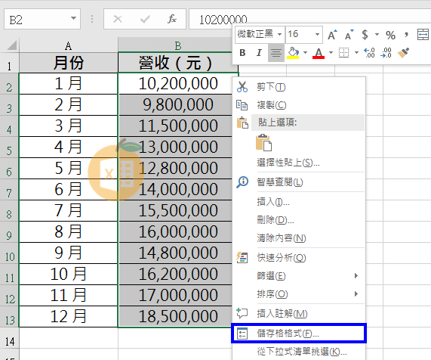Click the Copy icon beside 複製(C)
Viewport: 431px width, 360px height.
[x=242, y=105]
